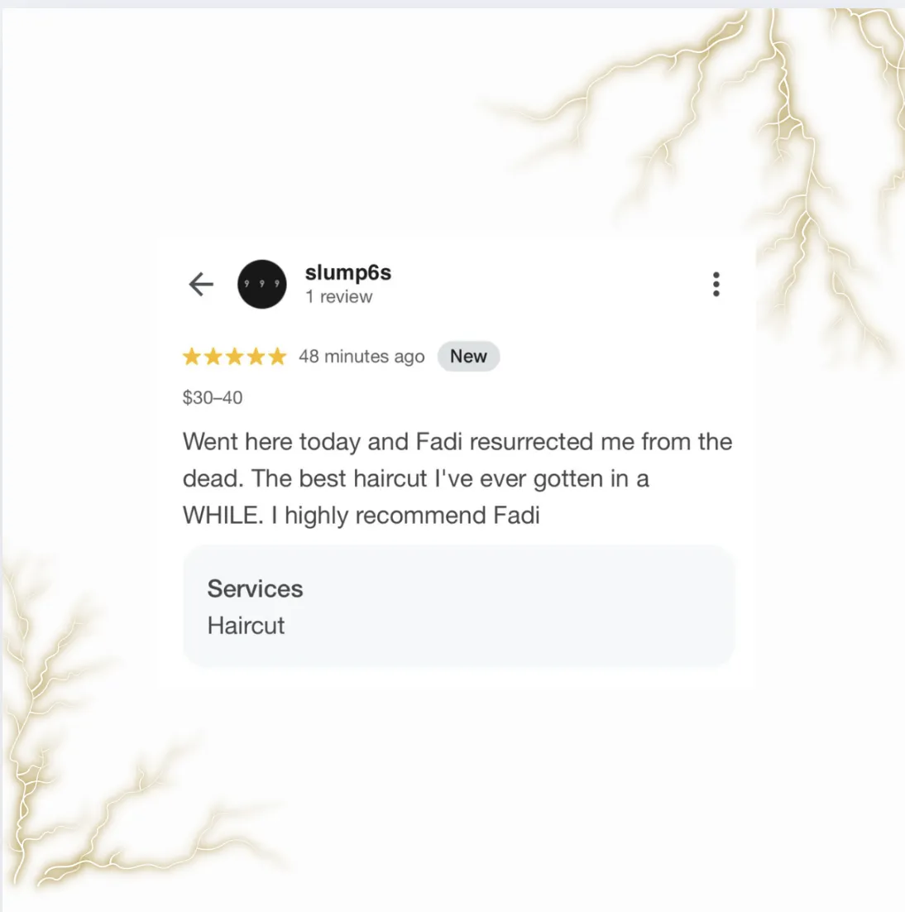The image size is (905, 912).
Task: Click the third rating star
Action: pos(235,356)
